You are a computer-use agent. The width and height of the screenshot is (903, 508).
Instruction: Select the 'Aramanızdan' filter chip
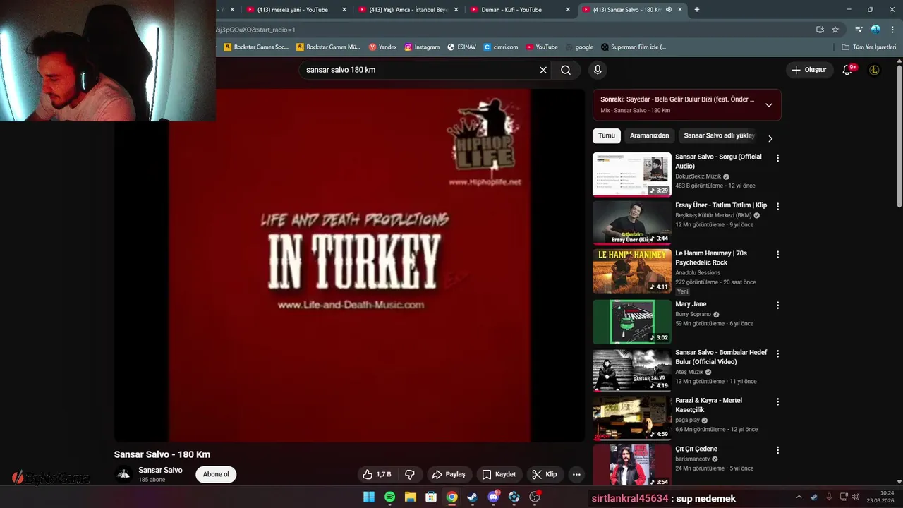click(x=649, y=135)
